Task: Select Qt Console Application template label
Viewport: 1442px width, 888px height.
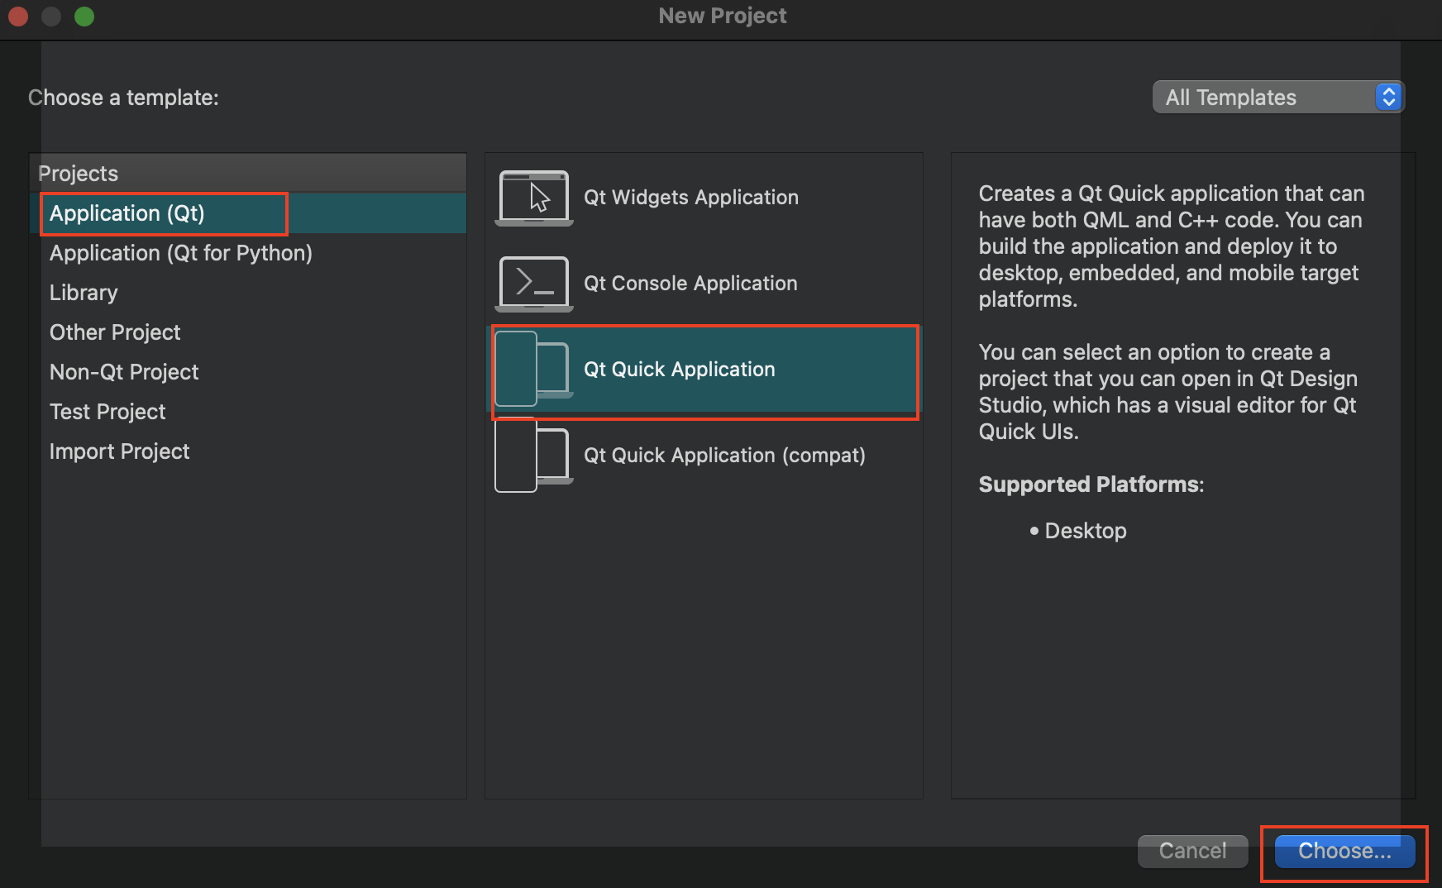Action: tap(690, 284)
